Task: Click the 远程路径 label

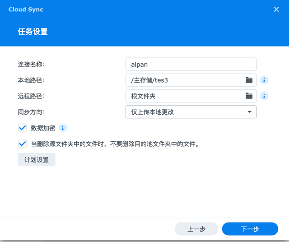Action: coord(31,96)
